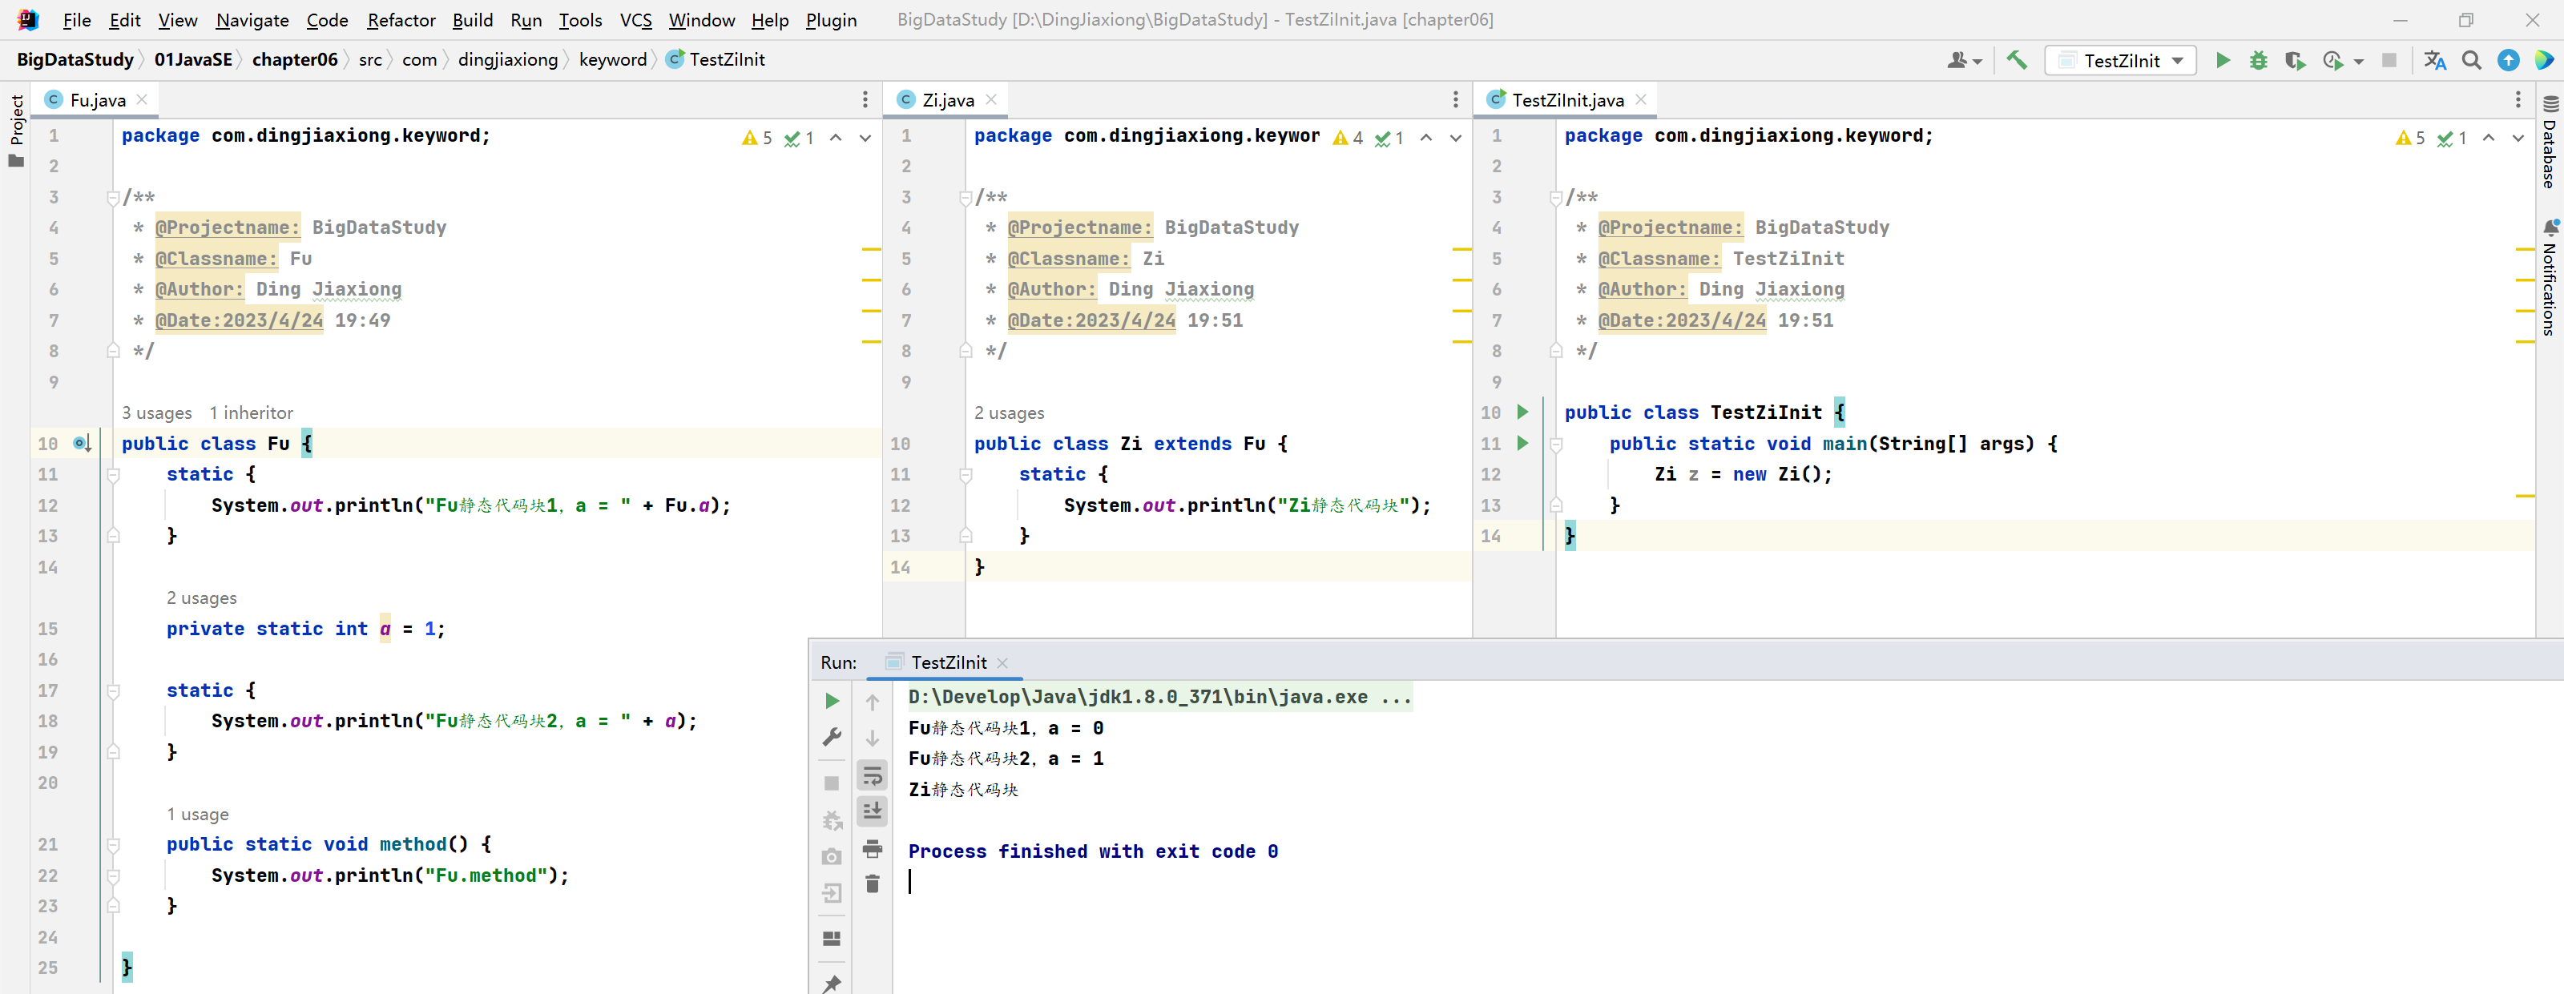2564x994 pixels.
Task: Click chapter06 in the breadcrumb bar
Action: (295, 60)
